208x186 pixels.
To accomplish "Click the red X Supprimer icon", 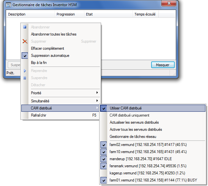I will point(25,41).
